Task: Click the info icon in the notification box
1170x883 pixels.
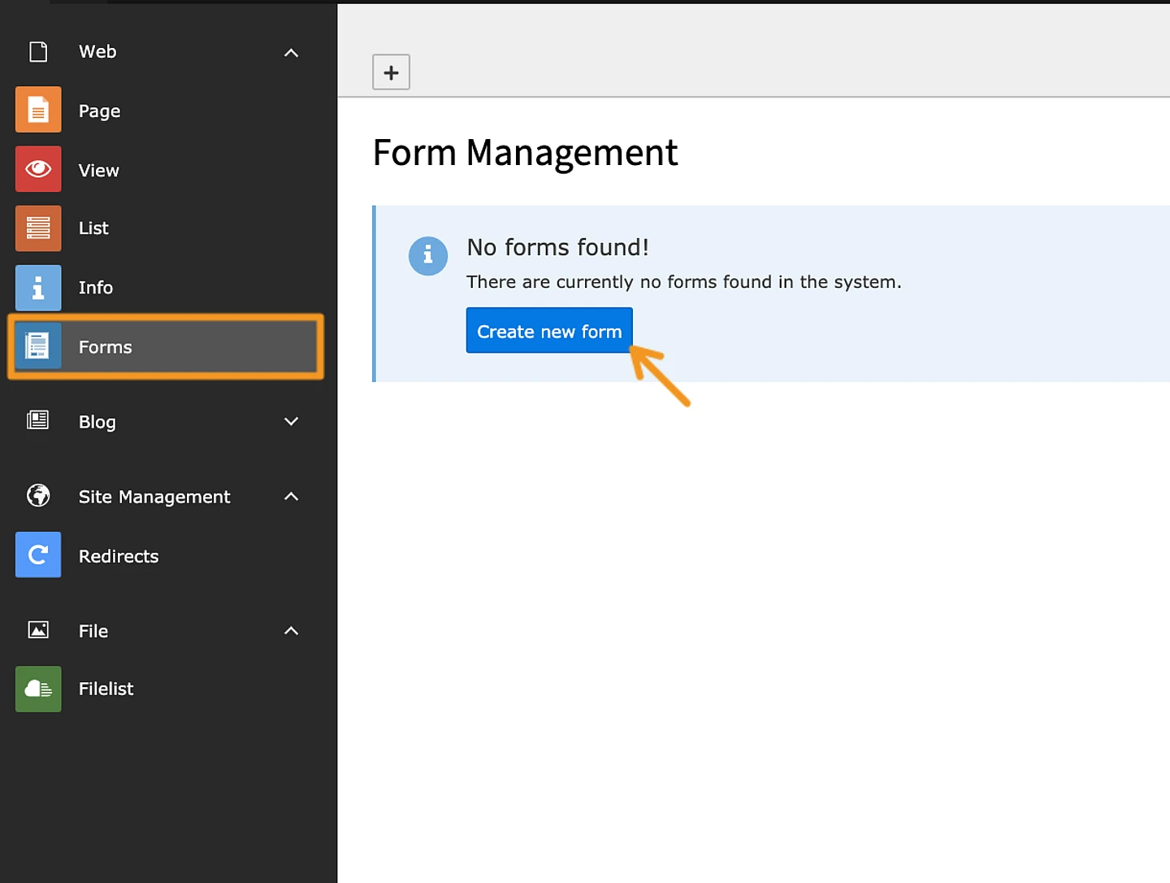Action: coord(428,255)
